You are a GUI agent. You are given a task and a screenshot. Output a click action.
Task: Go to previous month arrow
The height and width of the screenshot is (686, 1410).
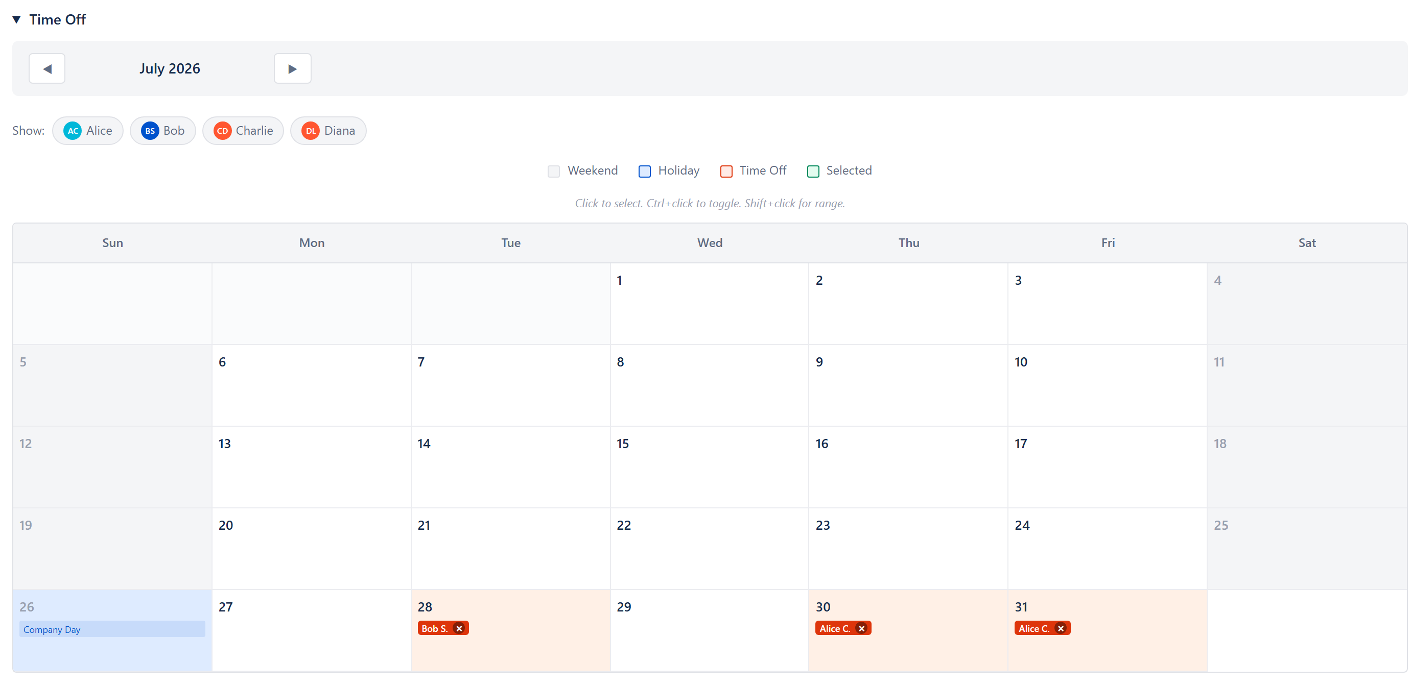(x=47, y=68)
